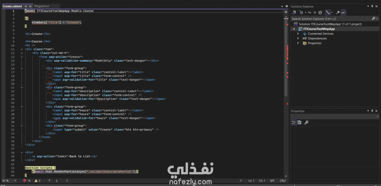381x186 pixels.
Task: Toggle Preview Selected Items button
Action: [343, 12]
